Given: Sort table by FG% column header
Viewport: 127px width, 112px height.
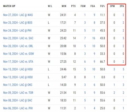Looking at the screenshot, I should pyautogui.click(x=103, y=6).
